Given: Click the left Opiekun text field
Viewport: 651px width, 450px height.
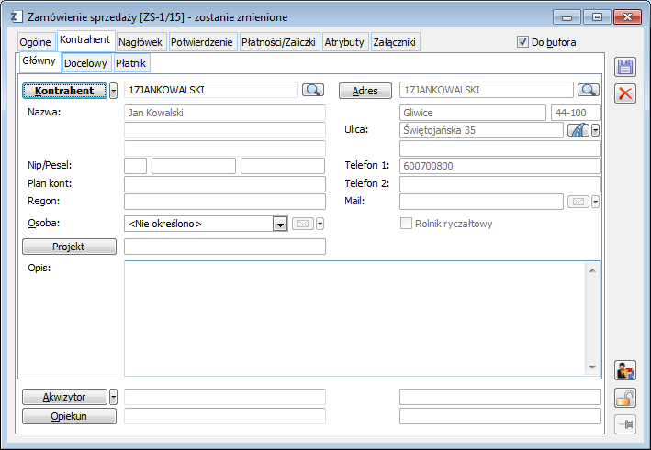Looking at the screenshot, I should (x=225, y=416).
